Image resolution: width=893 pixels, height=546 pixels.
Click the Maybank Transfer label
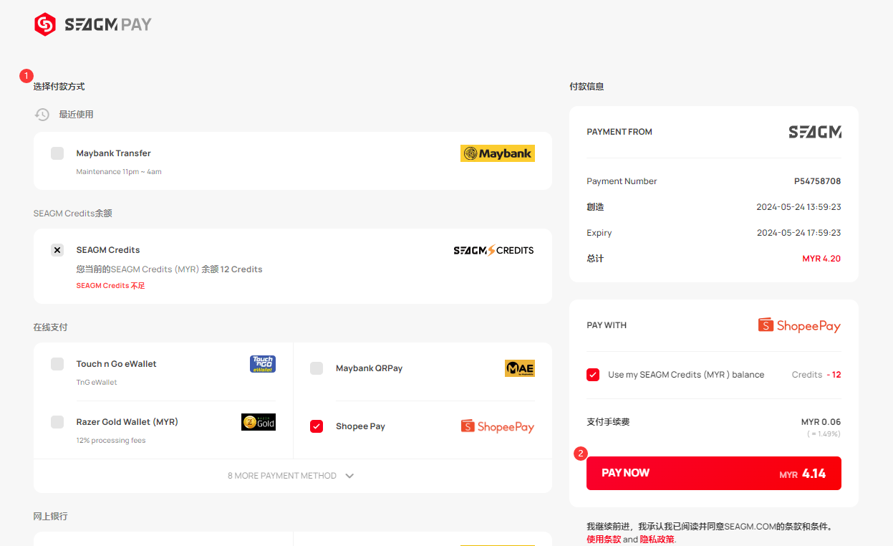pos(114,153)
